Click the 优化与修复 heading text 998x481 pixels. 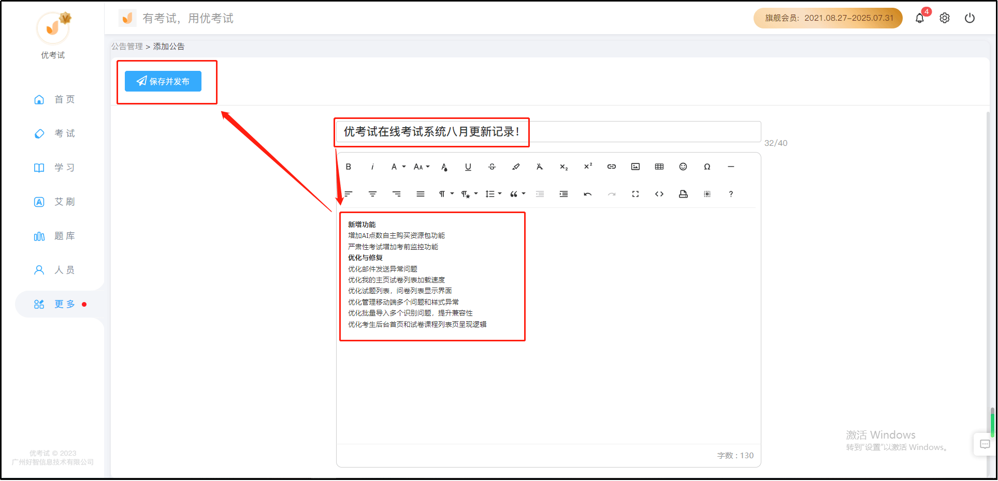point(365,258)
